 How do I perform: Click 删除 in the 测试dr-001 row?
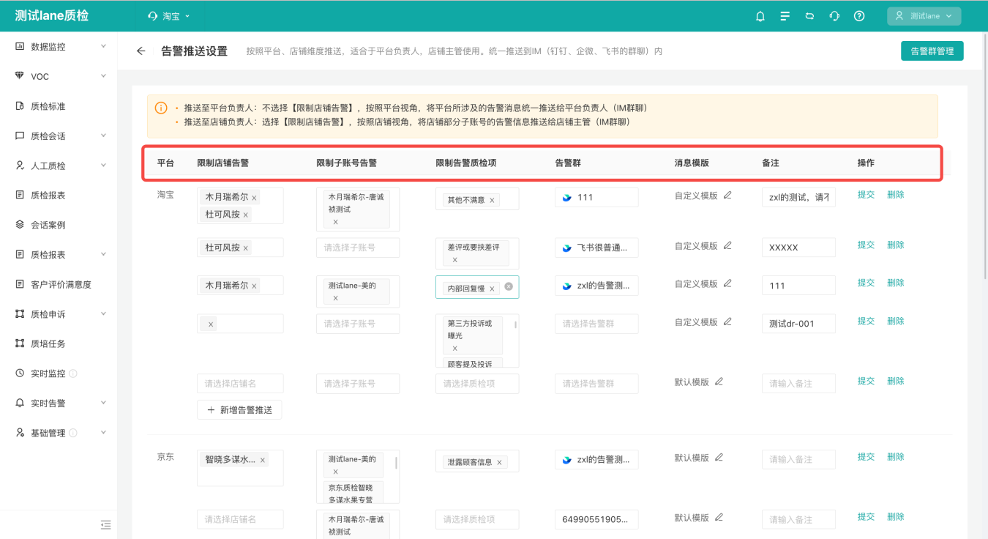point(895,321)
